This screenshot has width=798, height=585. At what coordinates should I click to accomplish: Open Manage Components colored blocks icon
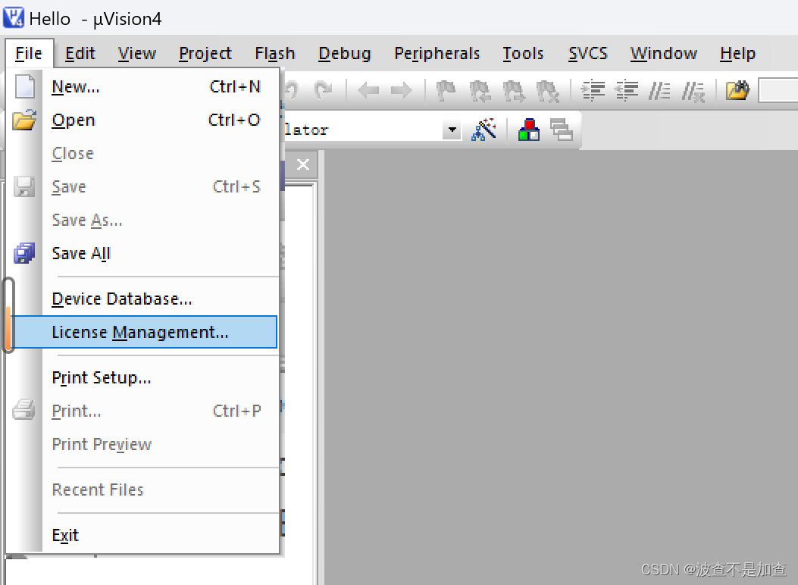(529, 130)
